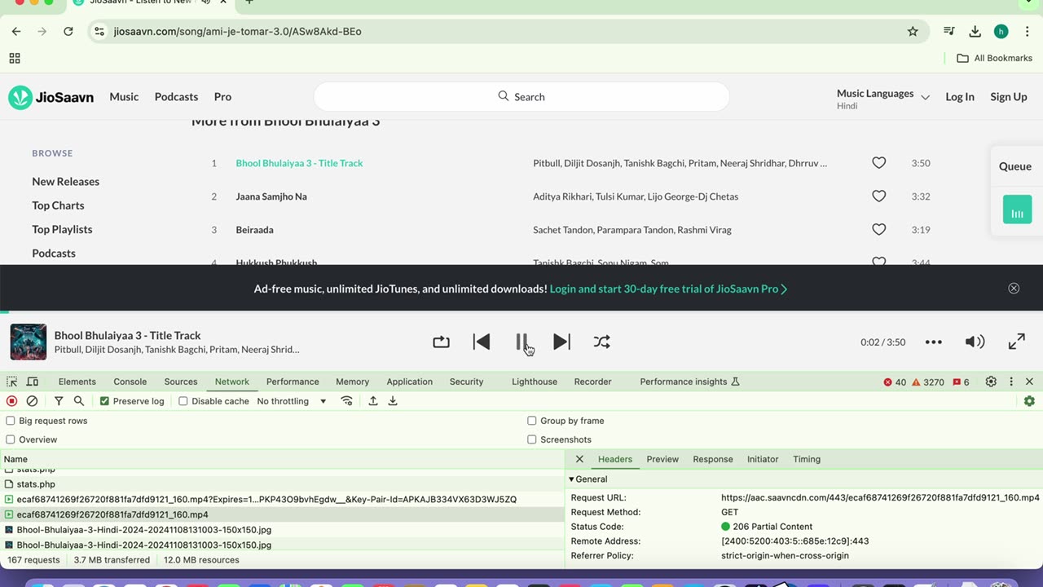
Task: Enable Disable cache checkbox
Action: (183, 401)
